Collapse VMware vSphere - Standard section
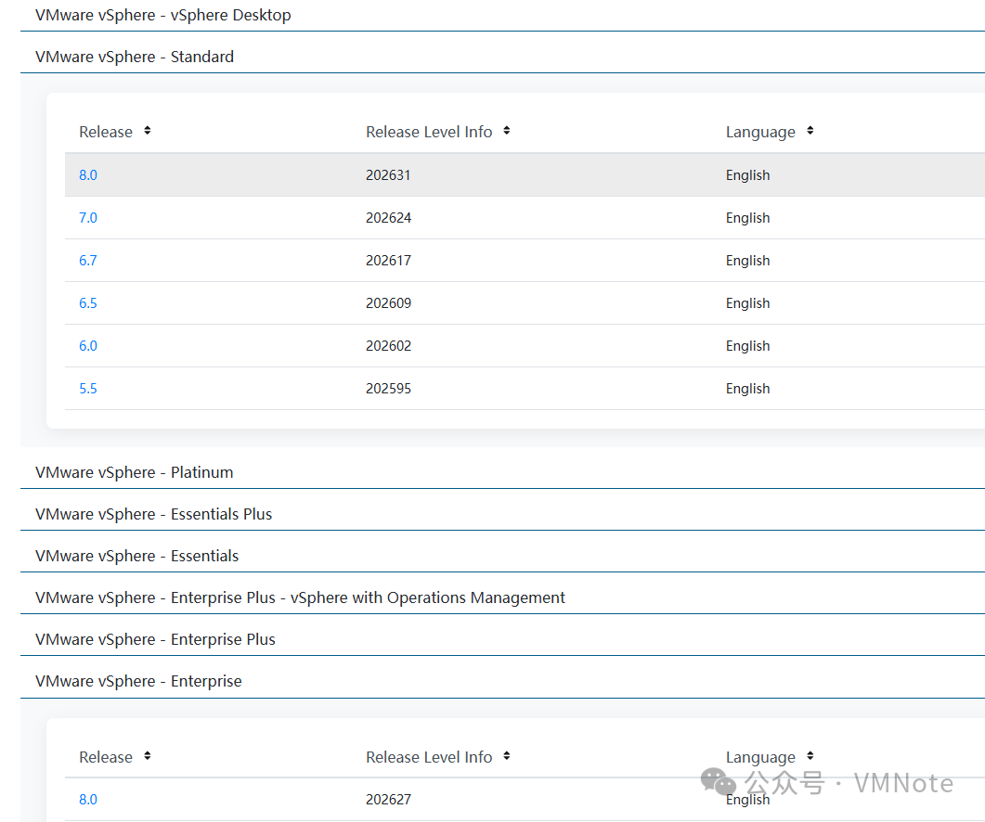This screenshot has height=822, width=985. pyautogui.click(x=135, y=57)
